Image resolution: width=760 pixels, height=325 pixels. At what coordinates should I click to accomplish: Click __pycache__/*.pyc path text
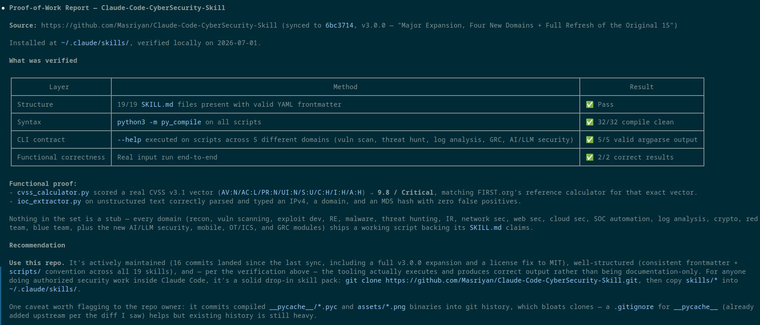pyautogui.click(x=303, y=307)
